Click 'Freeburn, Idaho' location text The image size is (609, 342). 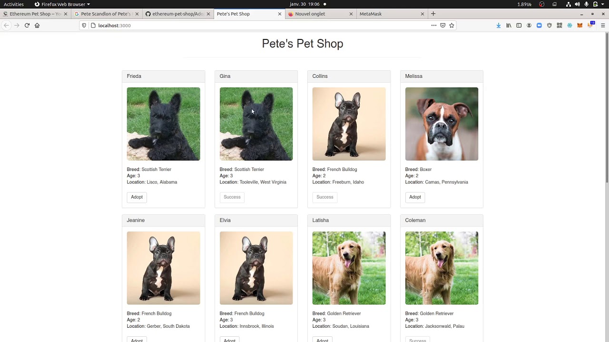coord(348,182)
